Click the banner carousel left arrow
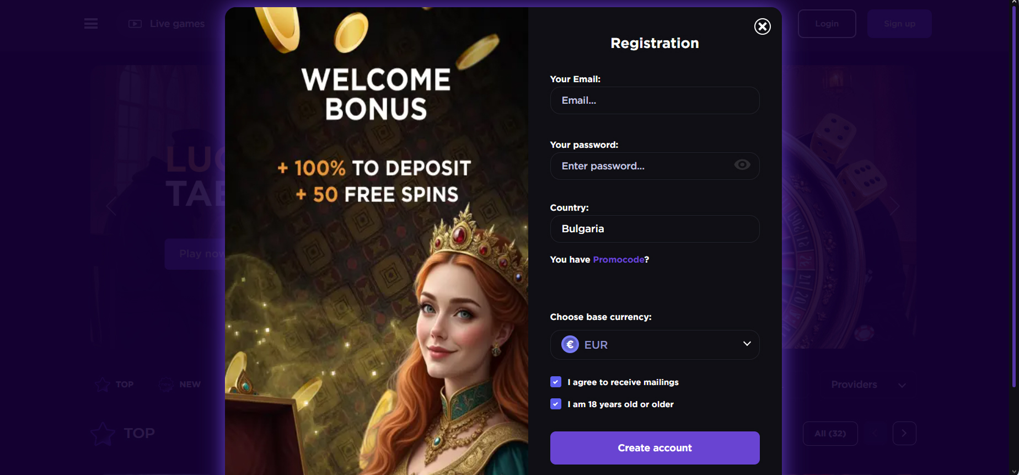 tap(111, 206)
